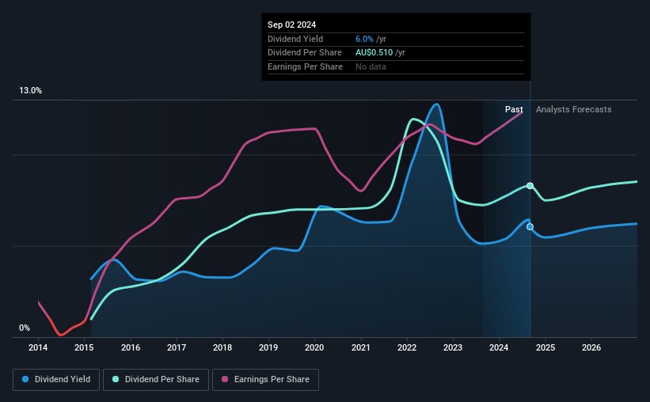The width and height of the screenshot is (650, 402).
Task: Click the pink Earnings Per Share legend dot
Action: click(x=225, y=379)
